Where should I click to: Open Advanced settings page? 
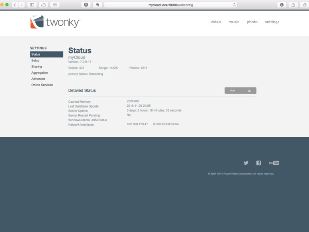point(38,79)
